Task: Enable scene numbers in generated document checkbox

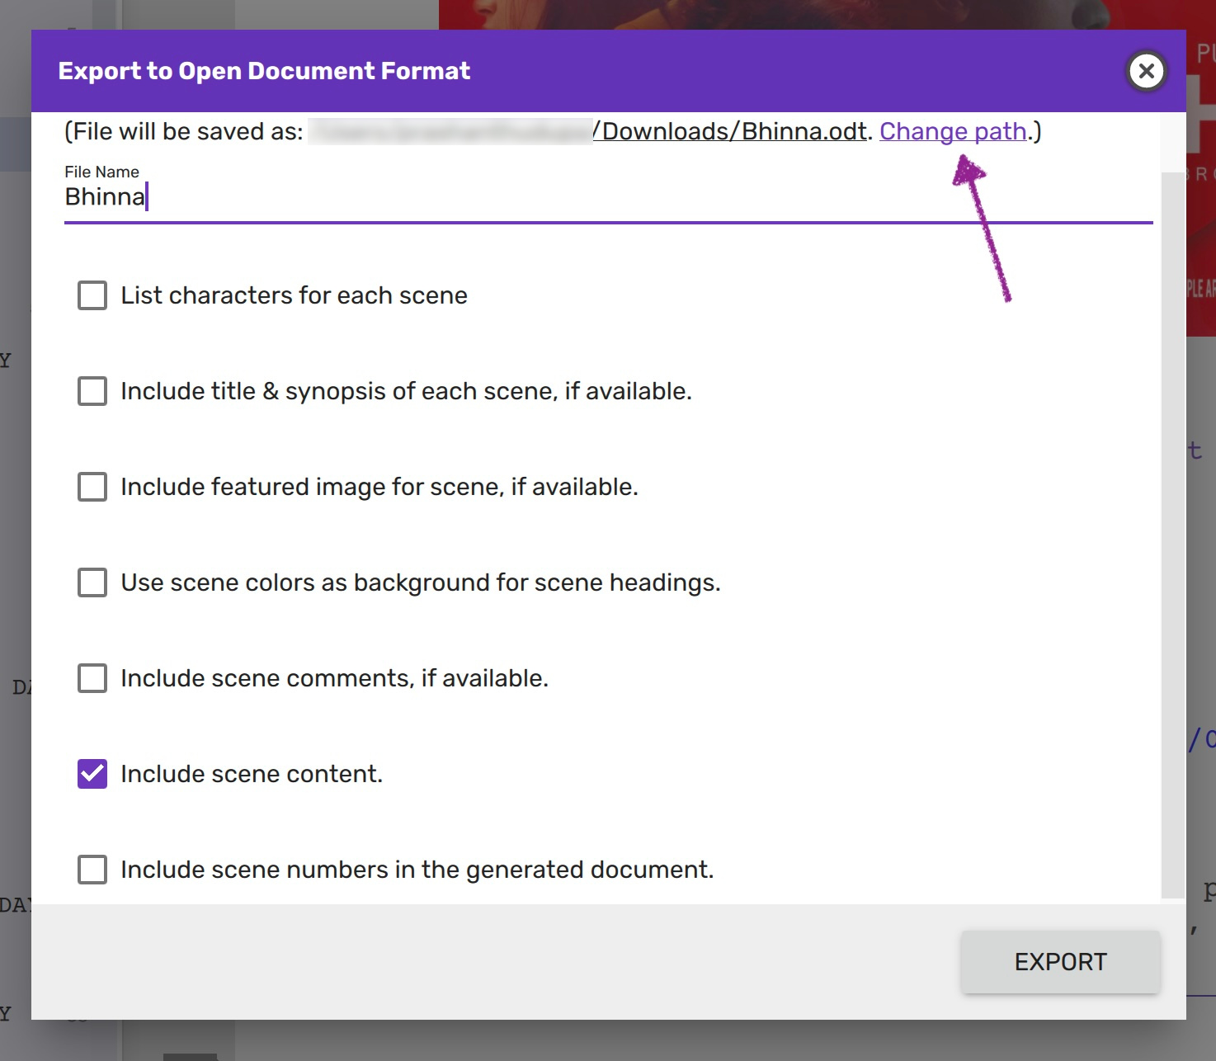Action: point(92,870)
